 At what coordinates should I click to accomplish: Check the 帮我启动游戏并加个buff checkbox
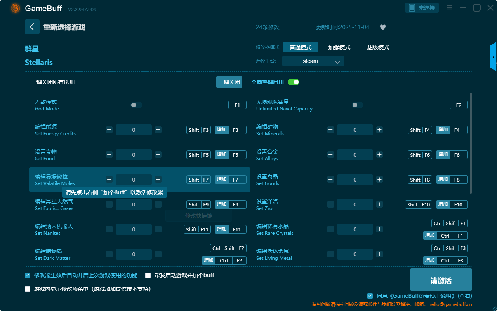[x=148, y=275]
